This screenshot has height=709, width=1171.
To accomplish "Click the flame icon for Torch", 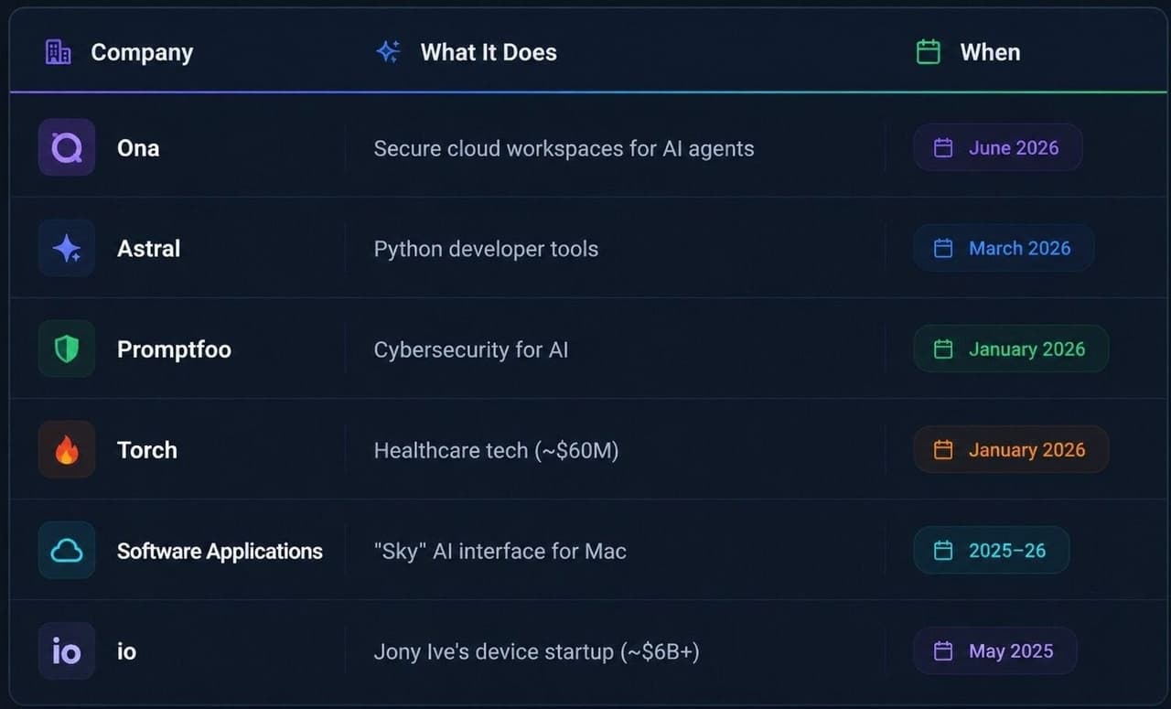I will [67, 449].
